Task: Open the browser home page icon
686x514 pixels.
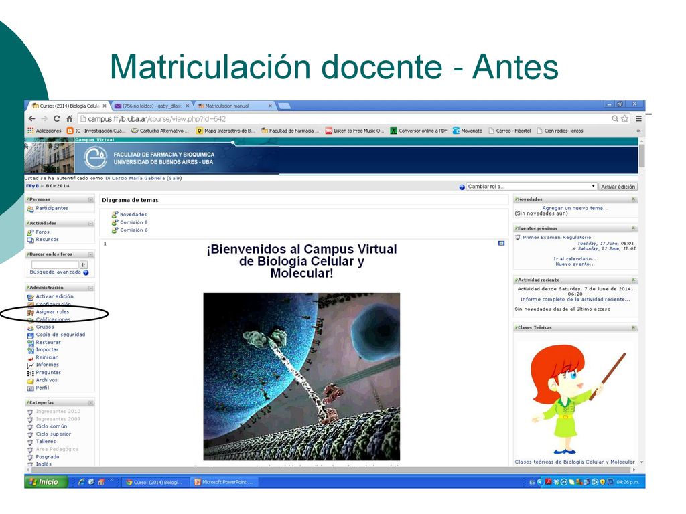Action: [69, 119]
